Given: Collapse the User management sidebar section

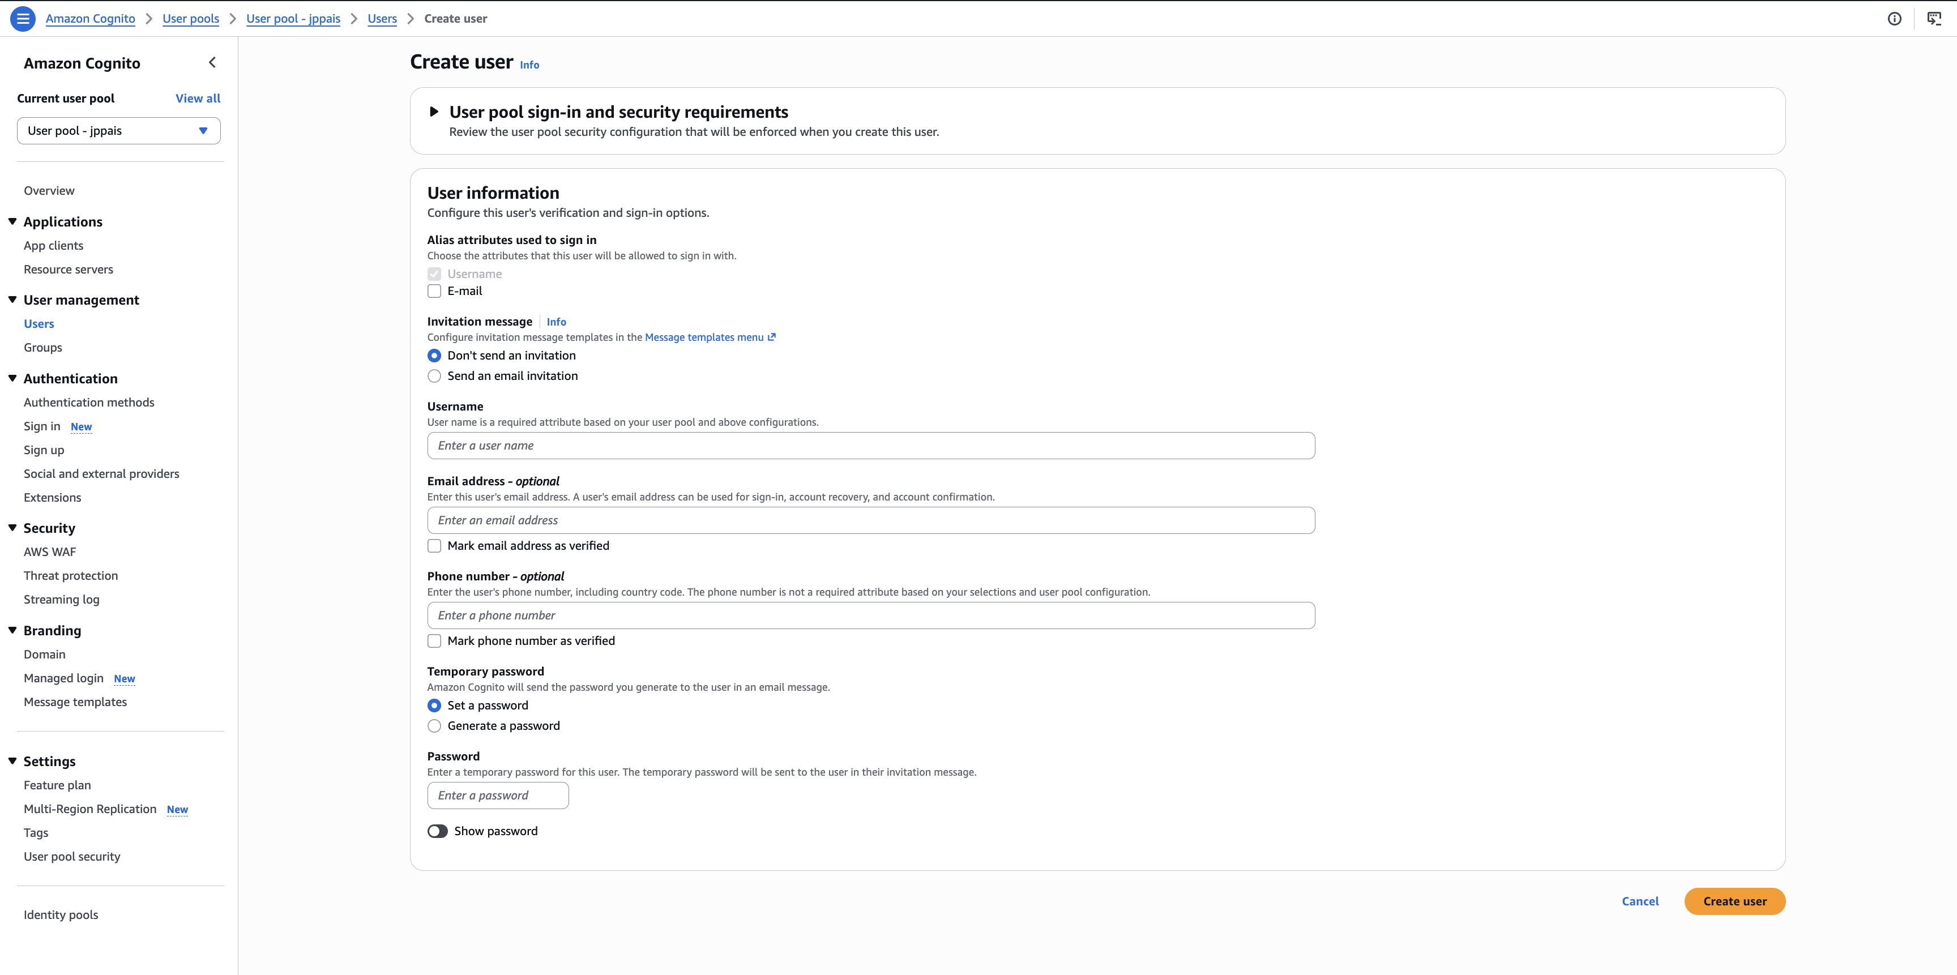Looking at the screenshot, I should (x=12, y=300).
